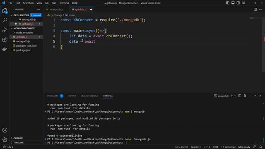265x149 pixels.
Task: Open Customize Layout icon
Action: (x=243, y=3)
